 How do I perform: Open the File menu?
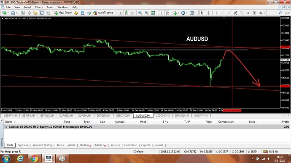[x=8, y=7]
